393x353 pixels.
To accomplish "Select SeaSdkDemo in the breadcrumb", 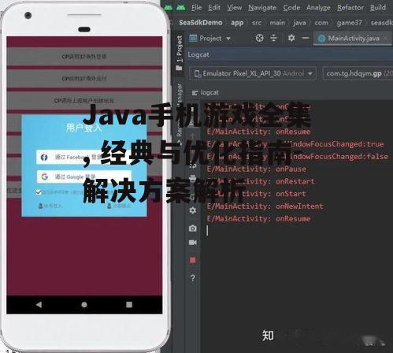I will [x=201, y=23].
